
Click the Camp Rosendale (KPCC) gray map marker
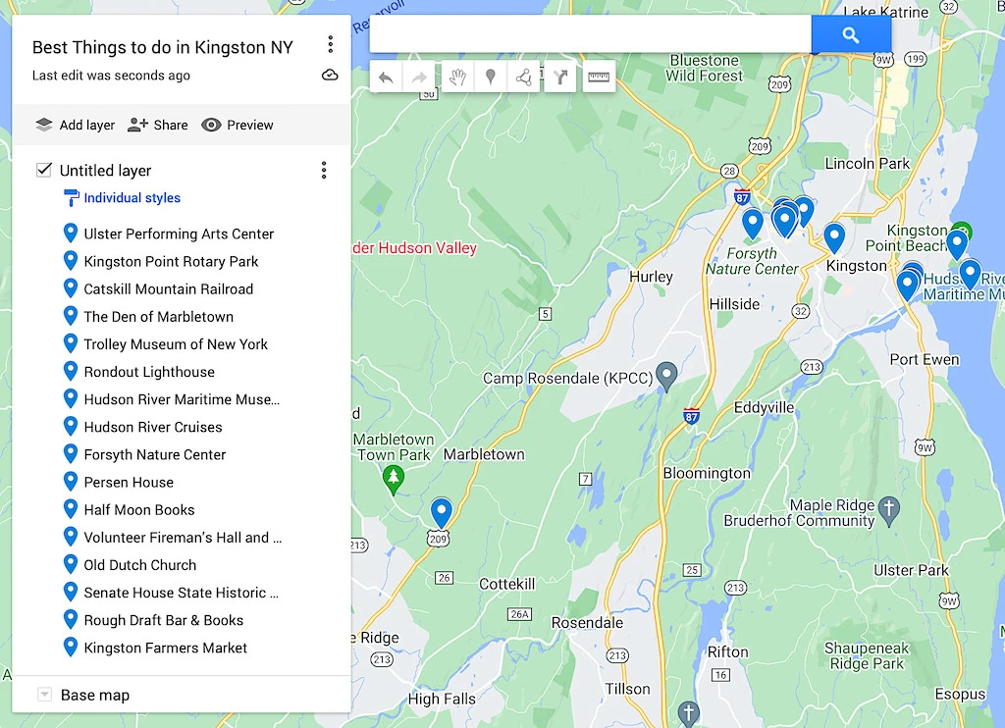[x=666, y=376]
